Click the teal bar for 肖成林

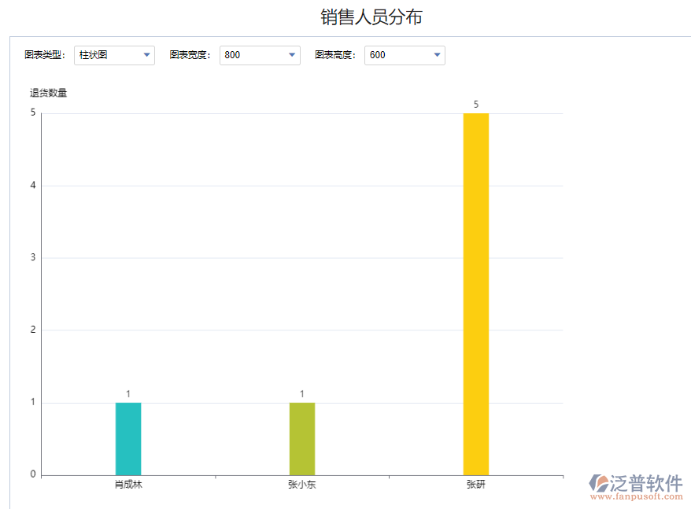point(129,437)
